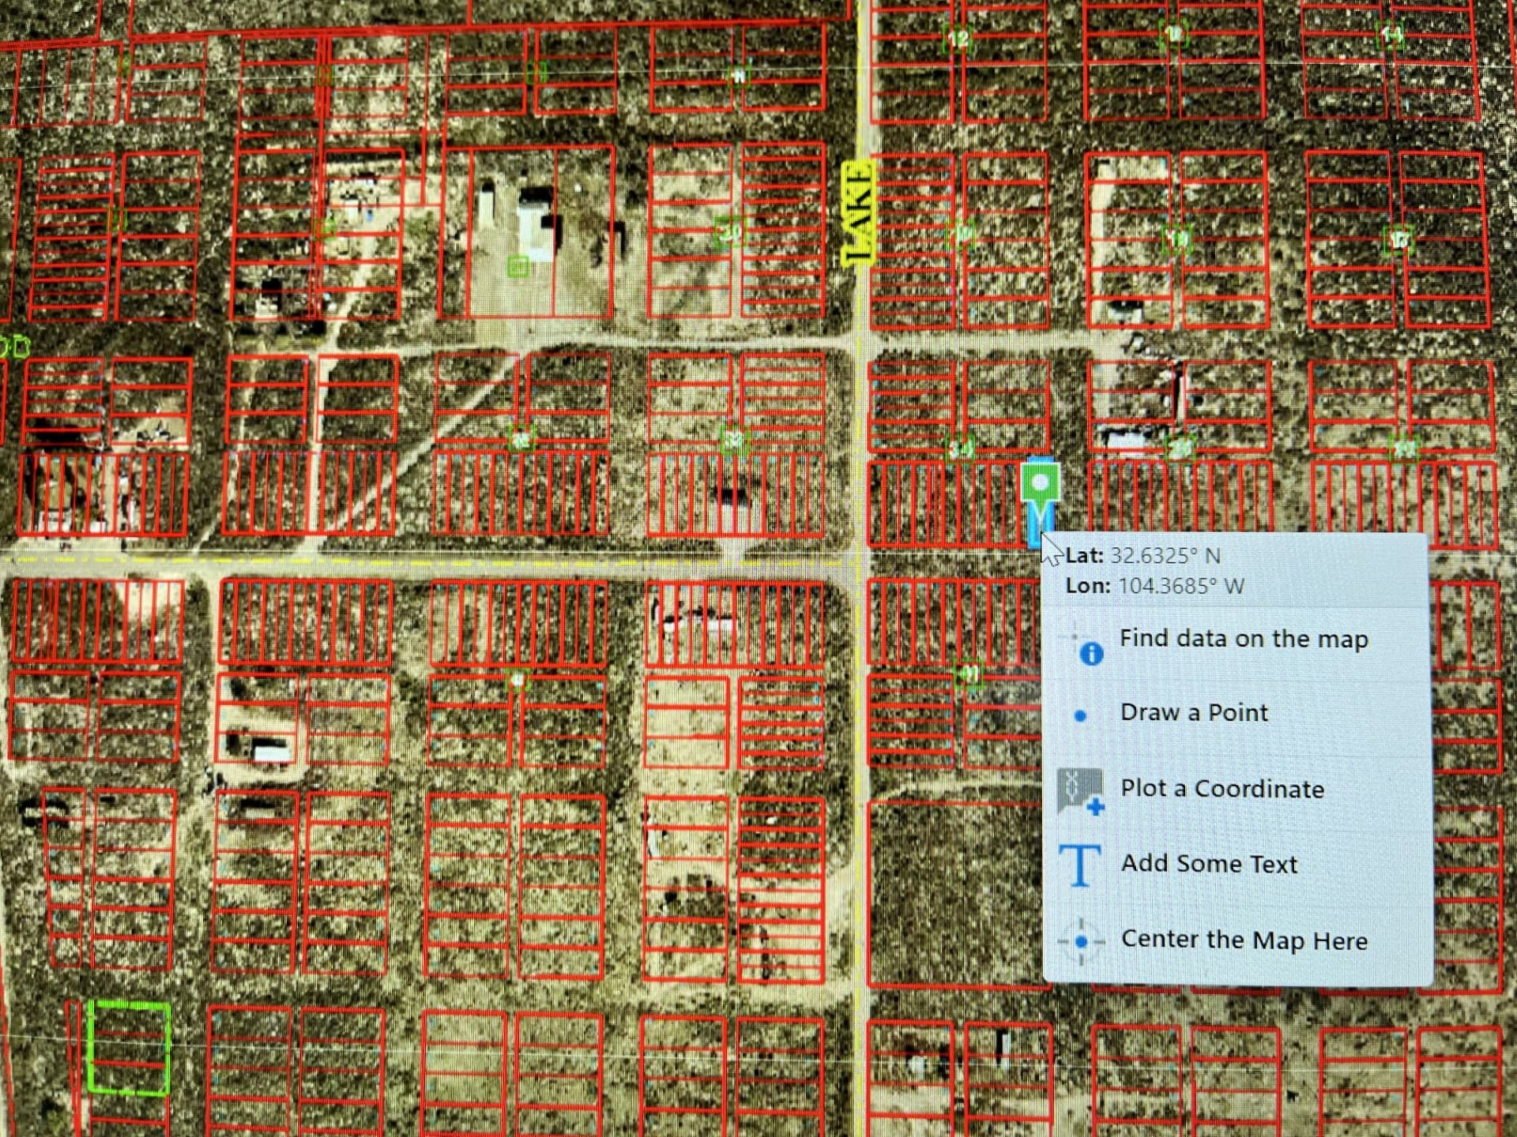Click the latitude value 32.6325° N
1517x1137 pixels.
pos(1165,556)
